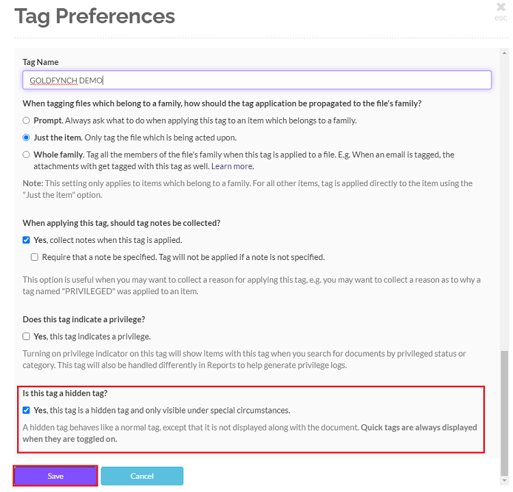Screen dimensions: 513x492
Task: Click the tag notes collected question heading
Action: point(122,223)
